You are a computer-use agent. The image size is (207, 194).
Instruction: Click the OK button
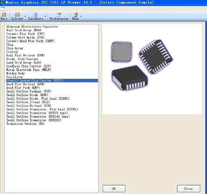(x=114, y=188)
